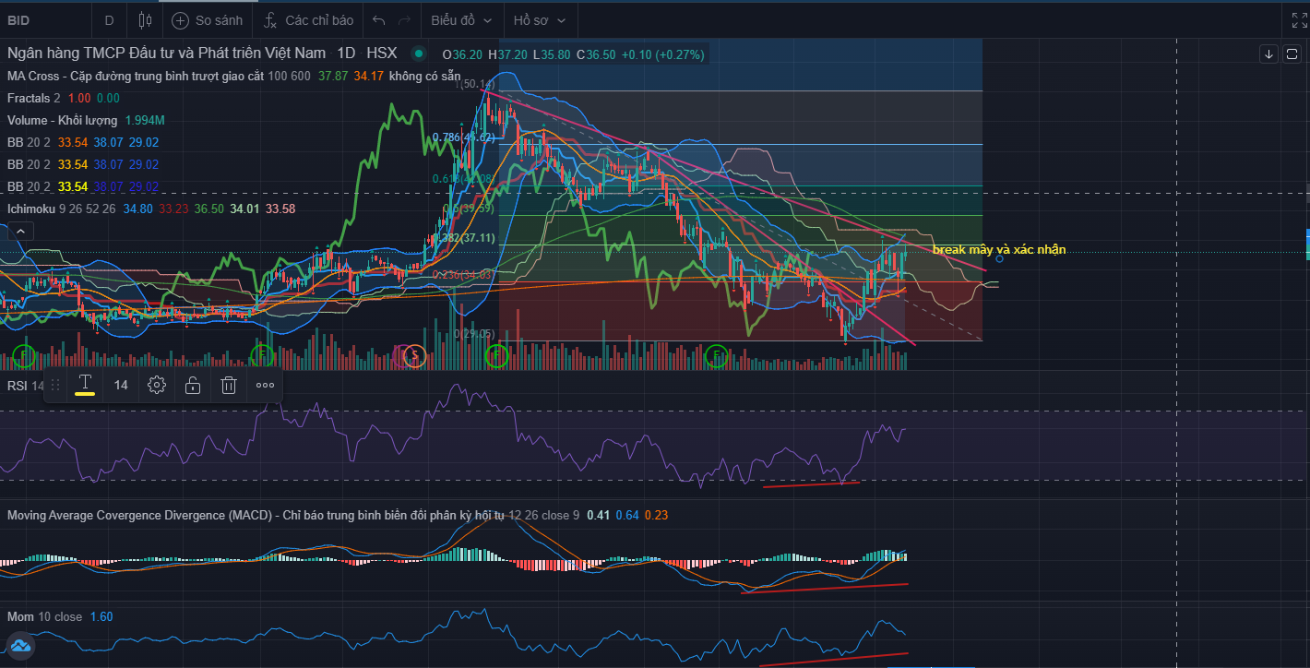This screenshot has width=1310, height=668.
Task: Open the candlestick chart style selector
Action: [144, 19]
